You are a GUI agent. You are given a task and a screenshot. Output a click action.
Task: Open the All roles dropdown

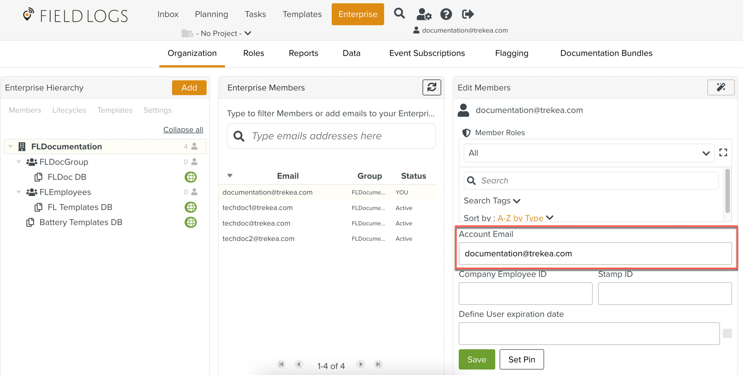click(589, 153)
